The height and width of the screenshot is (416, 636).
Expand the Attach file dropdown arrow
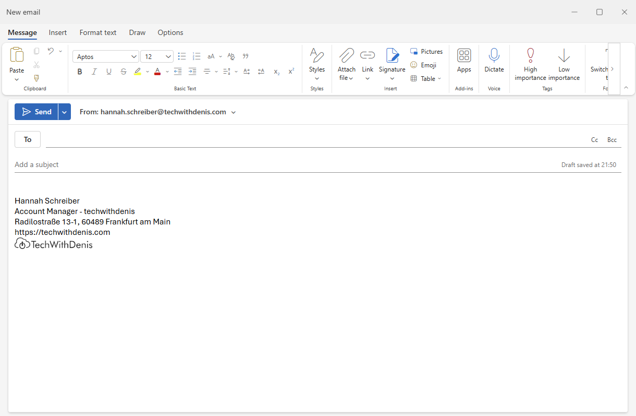pyautogui.click(x=351, y=78)
